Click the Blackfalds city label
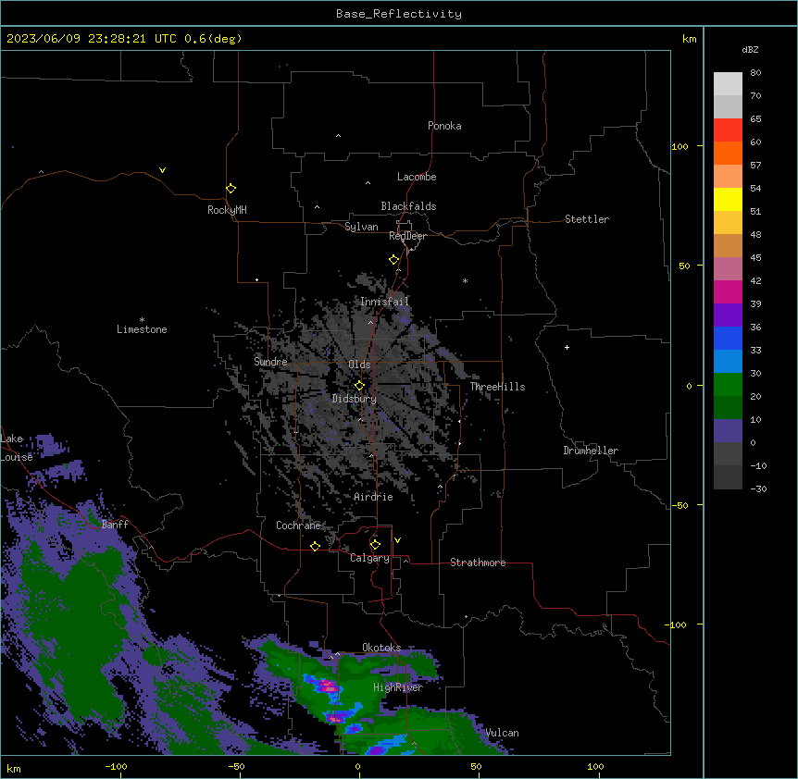 point(408,206)
